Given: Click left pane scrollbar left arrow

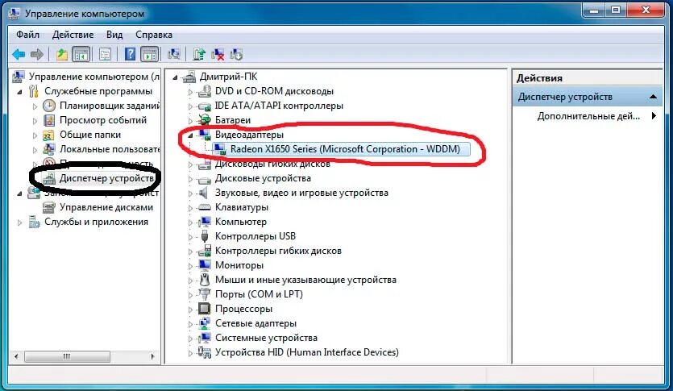Looking at the screenshot, I should 16,356.
